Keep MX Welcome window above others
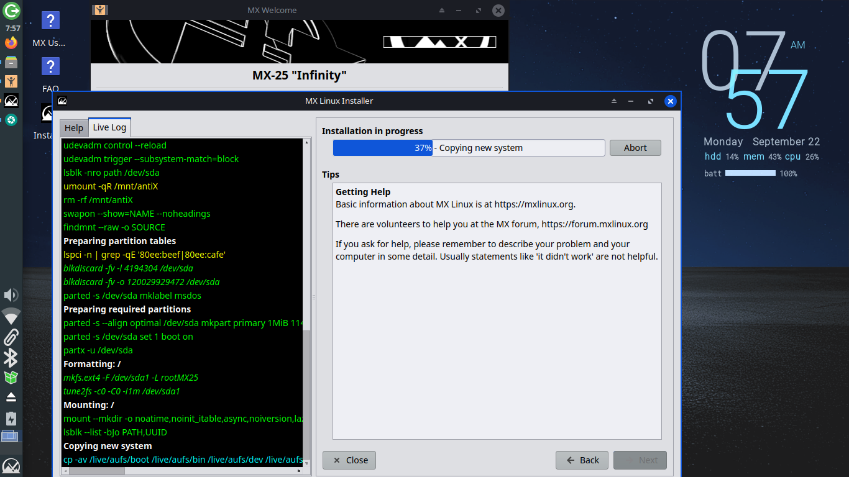This screenshot has width=849, height=477. tap(442, 10)
